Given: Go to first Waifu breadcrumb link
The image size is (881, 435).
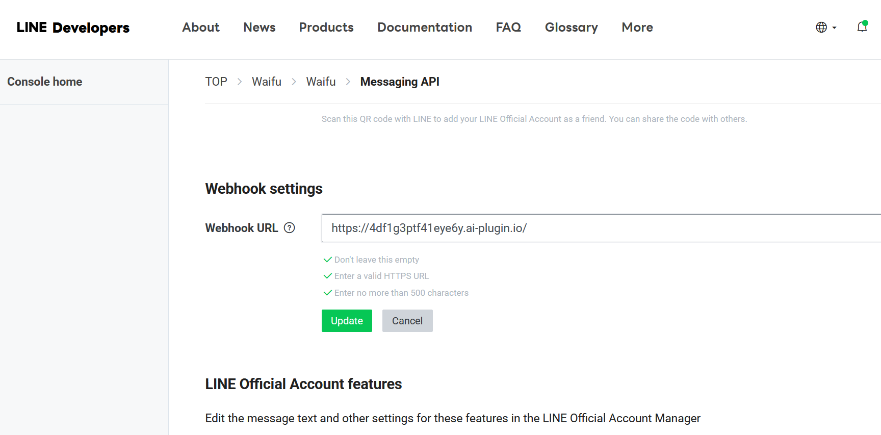Looking at the screenshot, I should [267, 82].
